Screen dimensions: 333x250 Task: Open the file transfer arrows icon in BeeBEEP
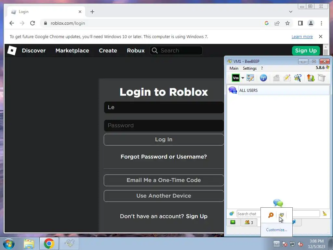311,78
